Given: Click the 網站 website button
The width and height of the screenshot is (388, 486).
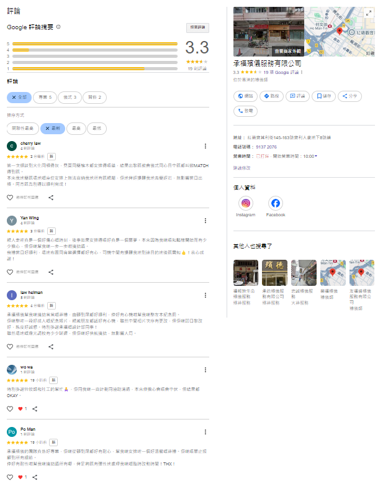Looking at the screenshot, I should point(246,96).
